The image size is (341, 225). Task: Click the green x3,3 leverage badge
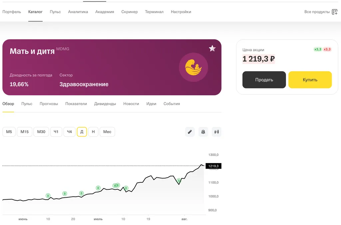(x=318, y=49)
